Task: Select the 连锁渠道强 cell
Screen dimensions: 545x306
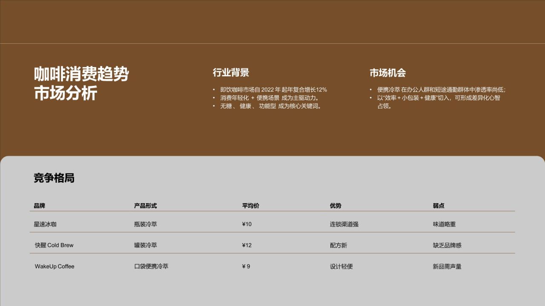Action: click(x=344, y=224)
